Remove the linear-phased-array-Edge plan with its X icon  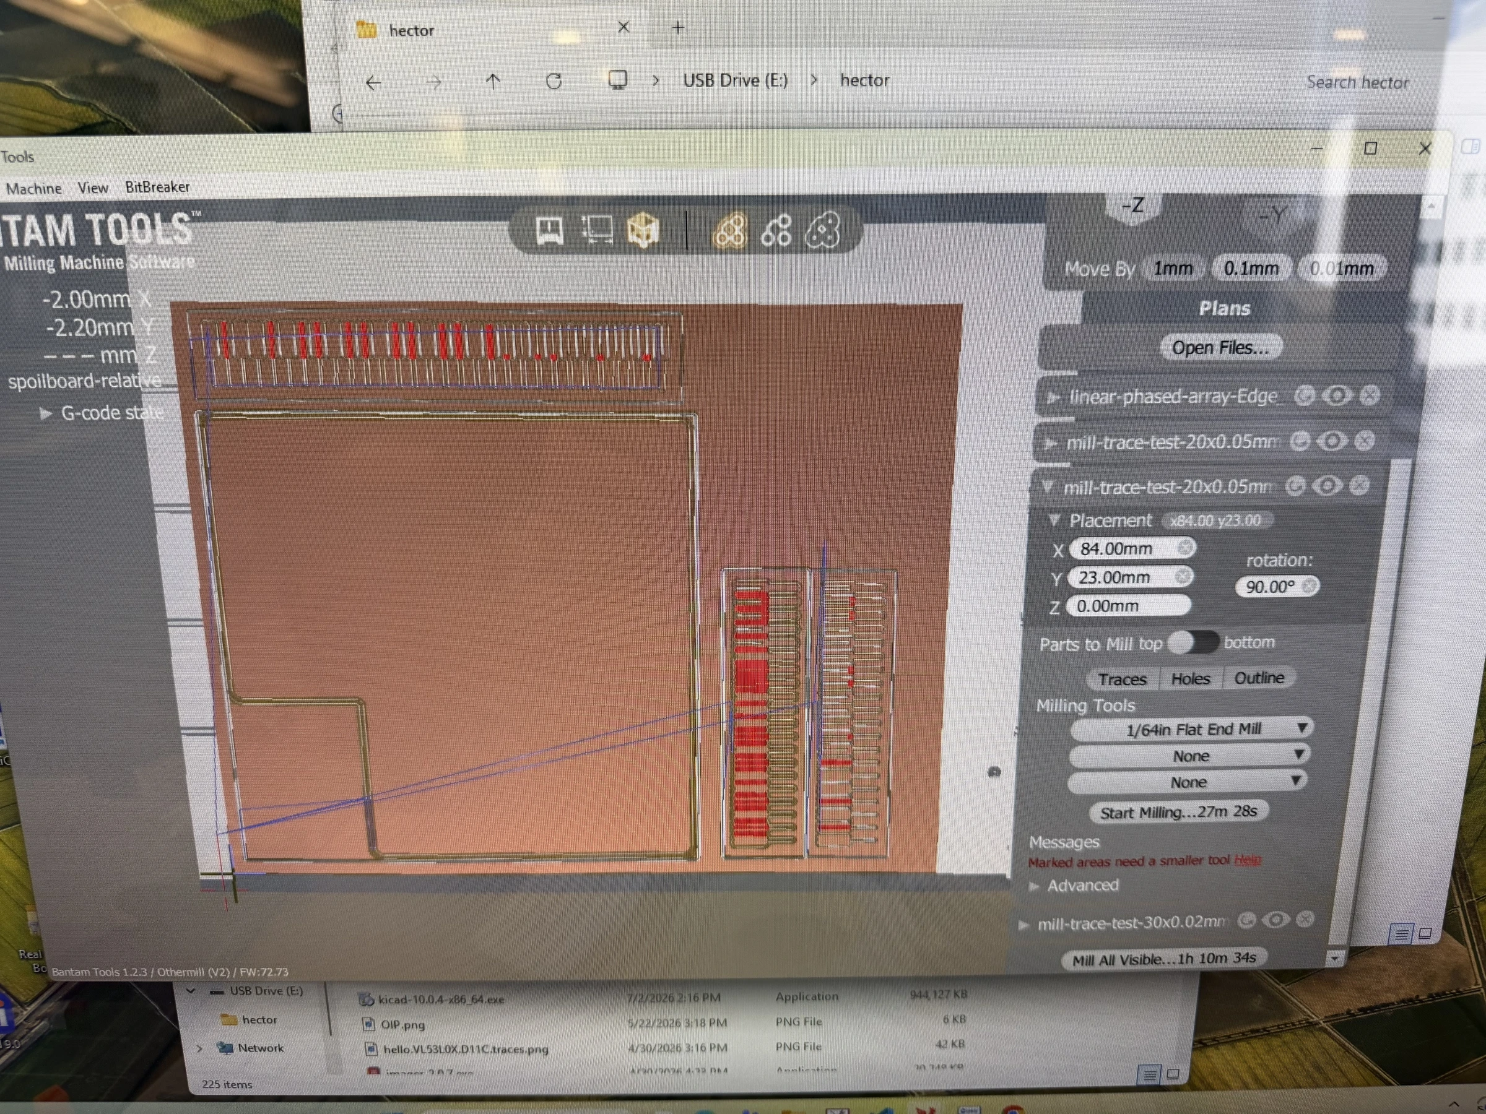[1369, 395]
